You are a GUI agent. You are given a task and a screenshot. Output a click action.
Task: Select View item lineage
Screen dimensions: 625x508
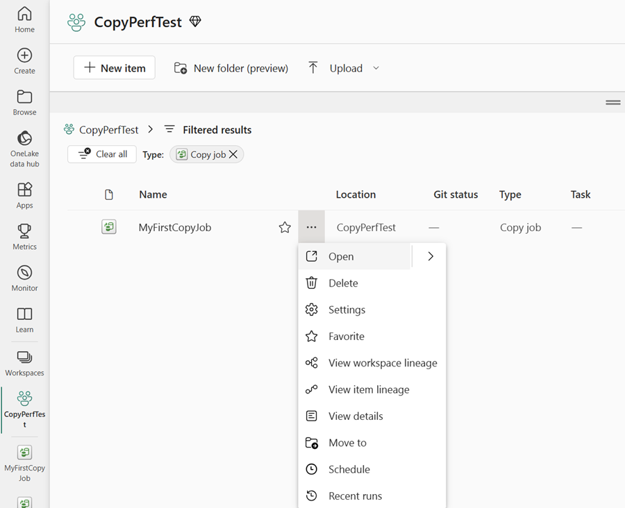coord(372,389)
